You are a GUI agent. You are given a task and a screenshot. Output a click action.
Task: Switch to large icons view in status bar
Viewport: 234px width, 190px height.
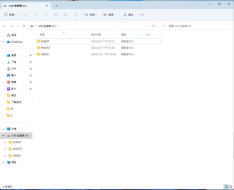pyautogui.click(x=231, y=187)
